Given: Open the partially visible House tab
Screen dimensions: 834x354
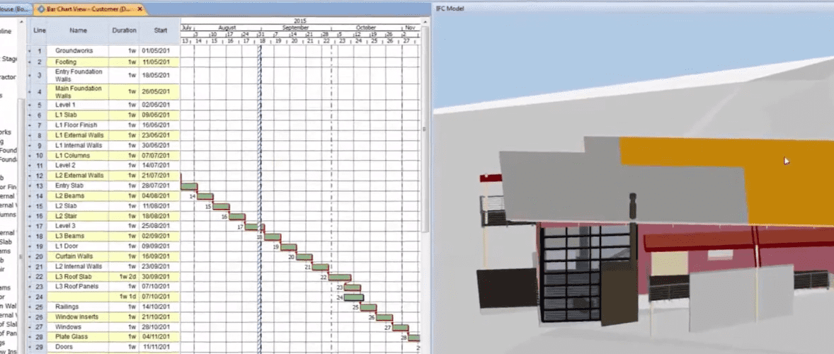Looking at the screenshot, I should pyautogui.click(x=13, y=10).
